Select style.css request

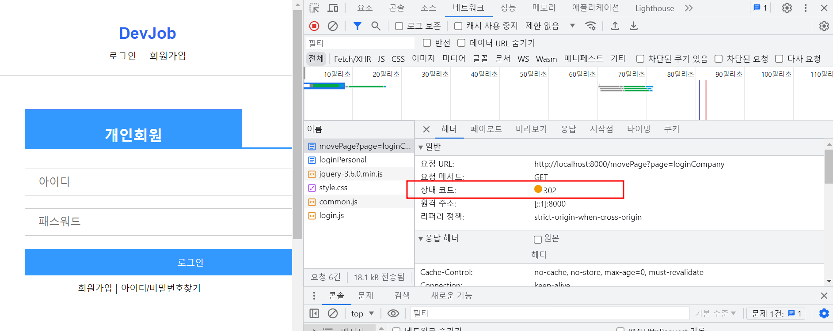point(359,188)
